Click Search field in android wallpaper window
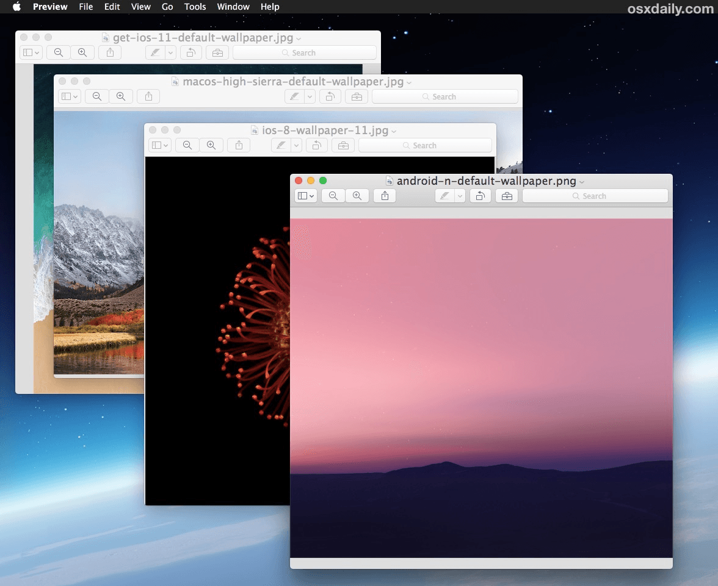 (x=595, y=196)
